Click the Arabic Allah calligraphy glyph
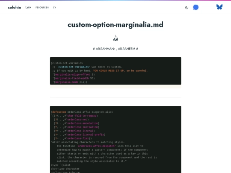The width and height of the screenshot is (231, 173). tap(115, 38)
